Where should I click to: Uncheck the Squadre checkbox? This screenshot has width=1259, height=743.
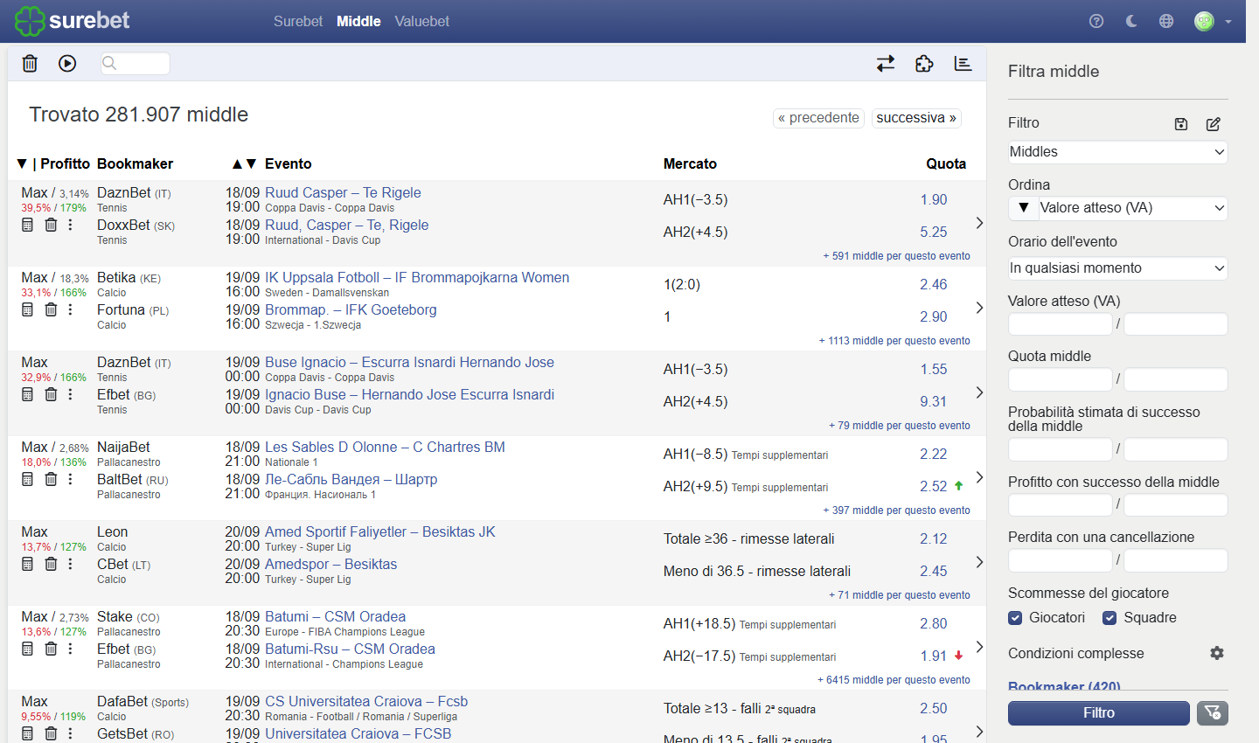coord(1109,618)
